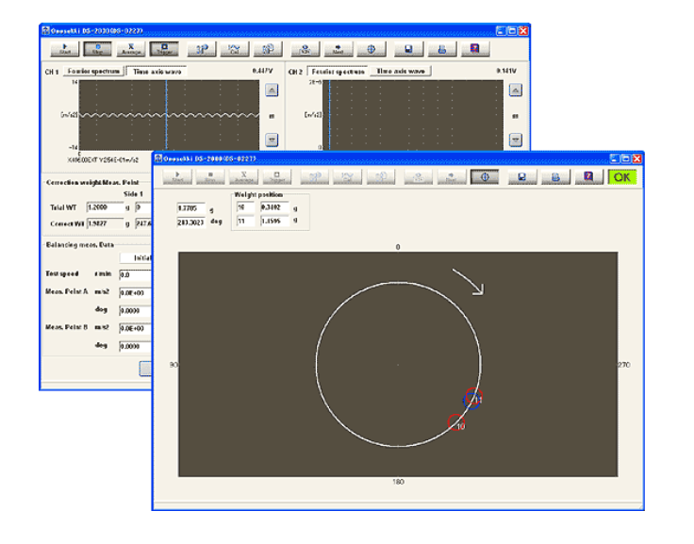
Task: Toggle the Trigger button in the back toolbar
Action: [x=164, y=49]
